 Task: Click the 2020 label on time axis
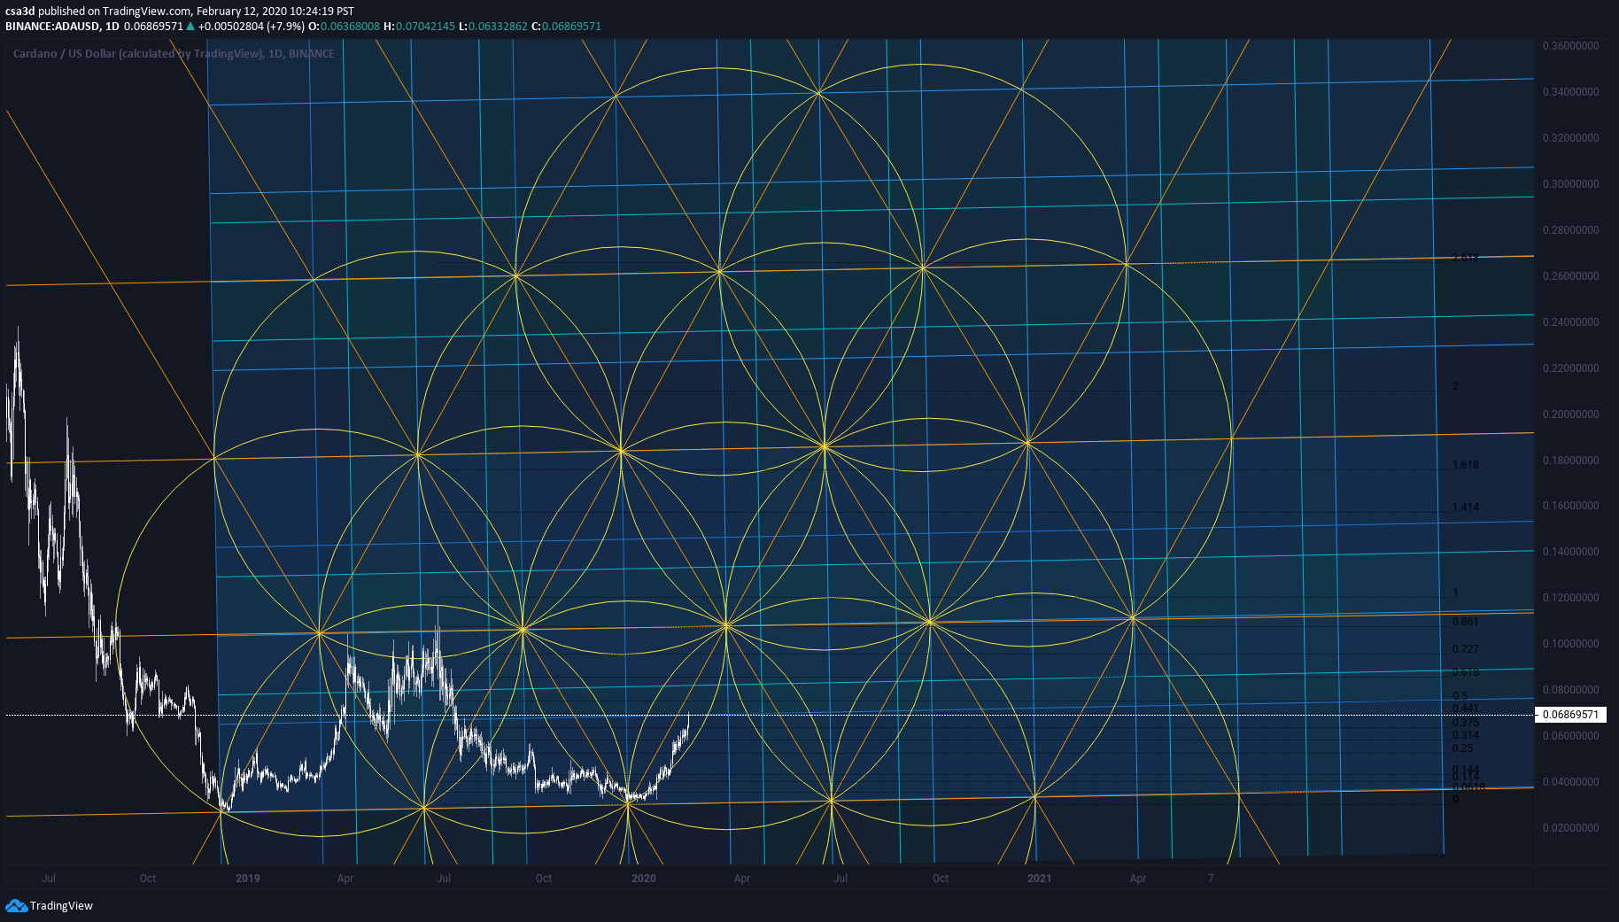[x=644, y=878]
